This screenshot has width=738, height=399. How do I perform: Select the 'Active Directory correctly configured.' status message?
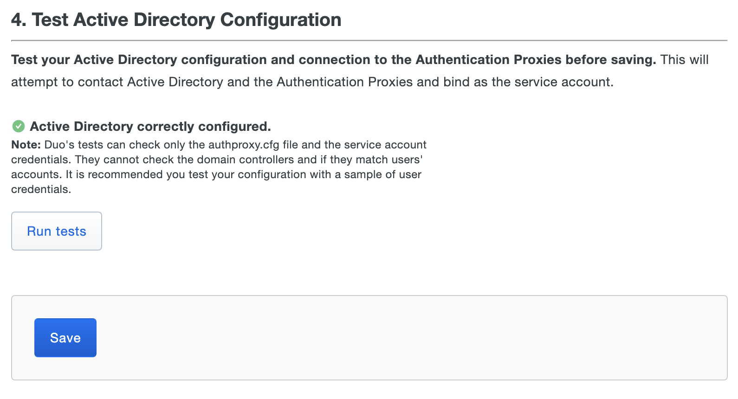pos(150,126)
